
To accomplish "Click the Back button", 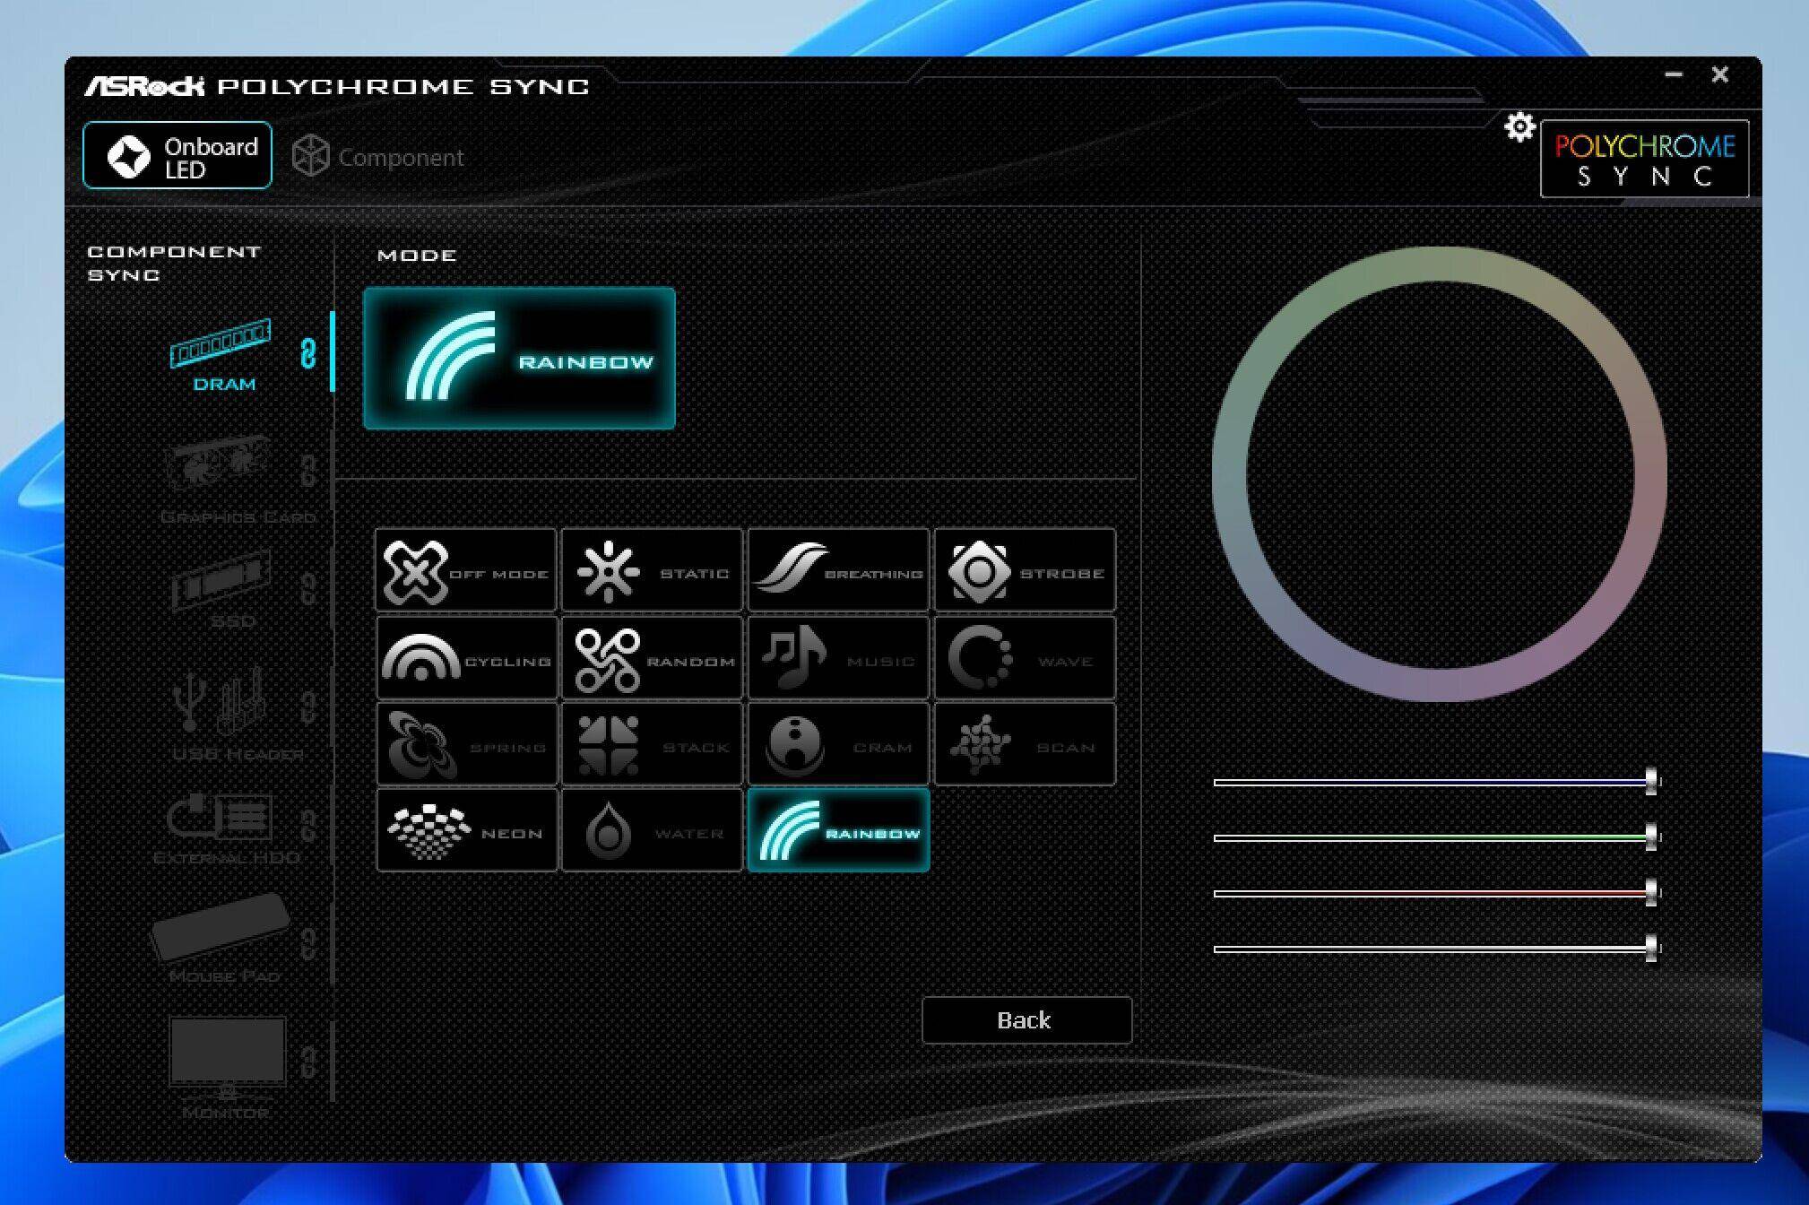I will (1027, 1020).
